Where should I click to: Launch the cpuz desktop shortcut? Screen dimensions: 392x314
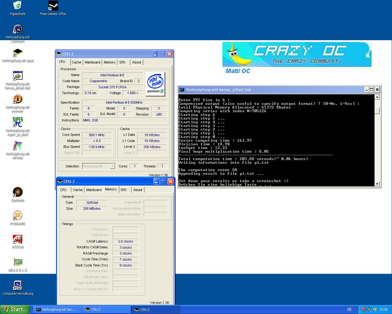pos(17,52)
